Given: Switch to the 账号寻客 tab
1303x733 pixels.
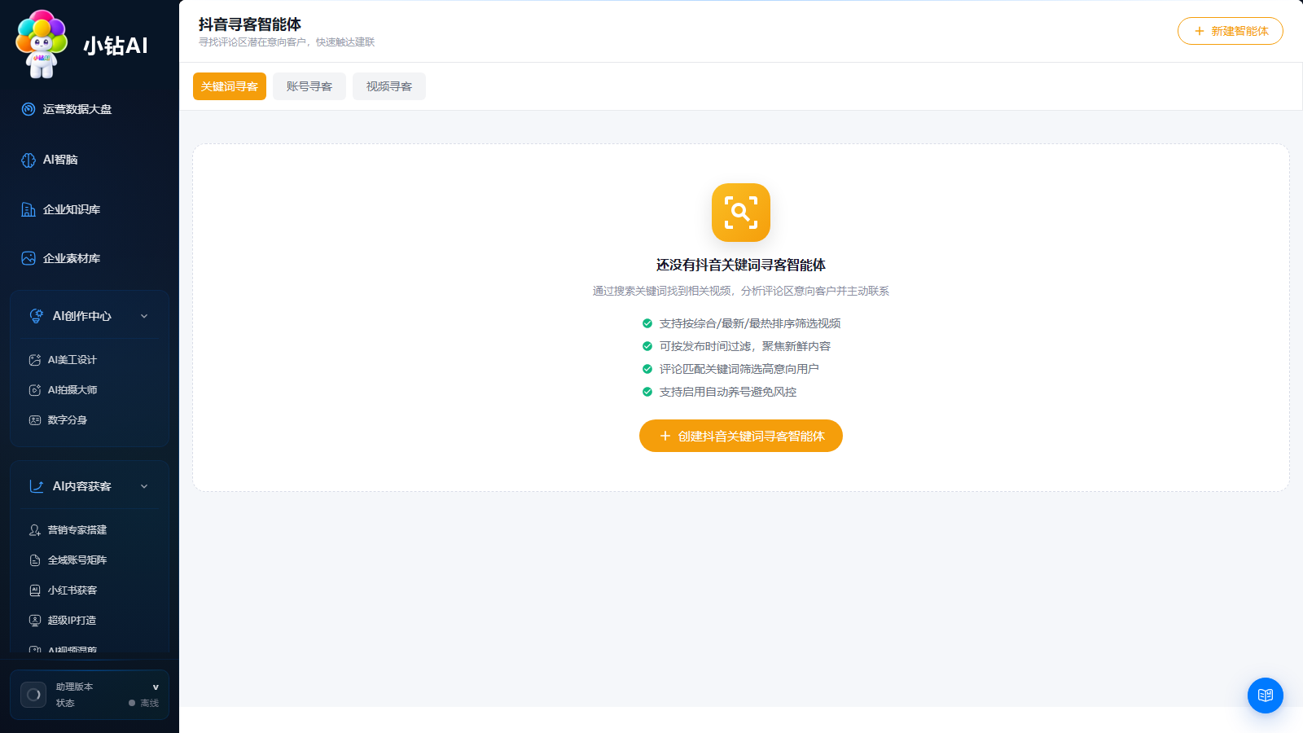Looking at the screenshot, I should tap(309, 86).
